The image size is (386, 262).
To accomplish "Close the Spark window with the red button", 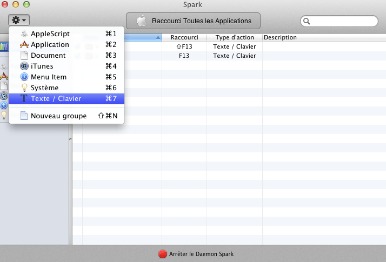I will coord(5,4).
